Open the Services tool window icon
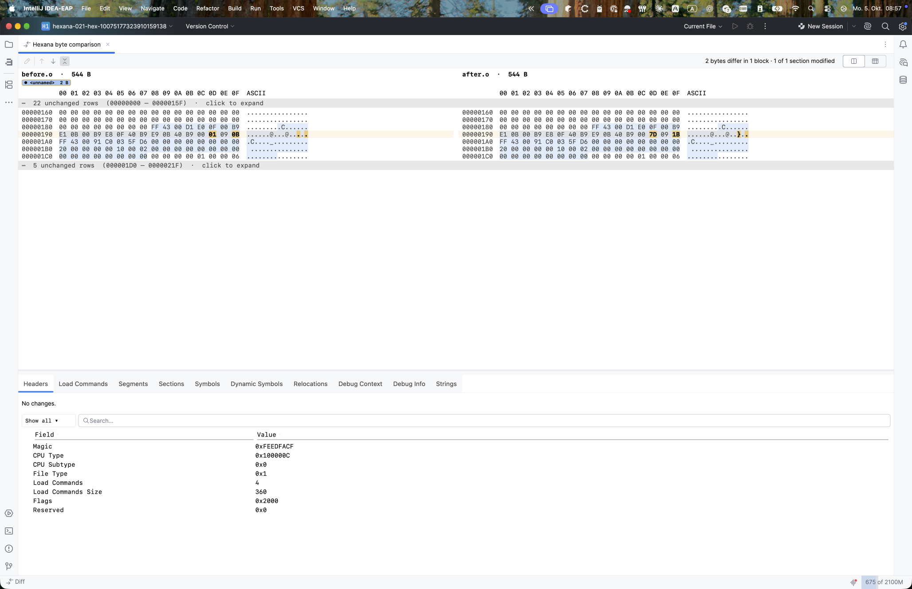Screen dimensions: 912x589 [9, 513]
